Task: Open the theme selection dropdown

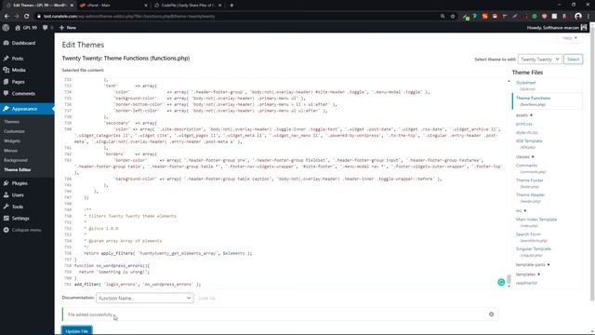Action: pos(539,60)
